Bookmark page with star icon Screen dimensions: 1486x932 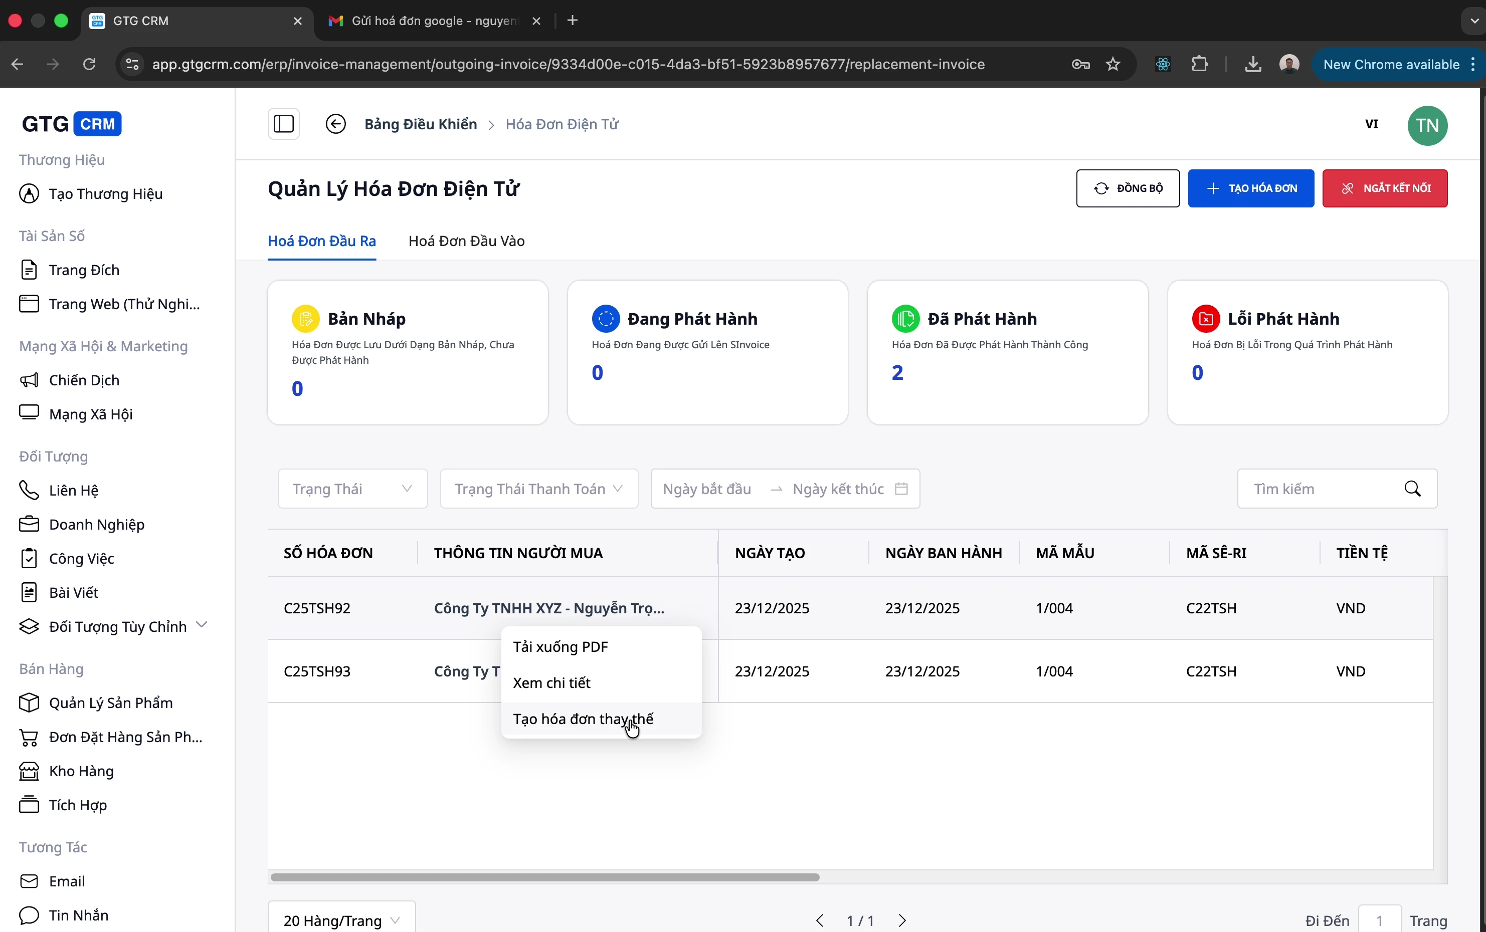click(1113, 64)
